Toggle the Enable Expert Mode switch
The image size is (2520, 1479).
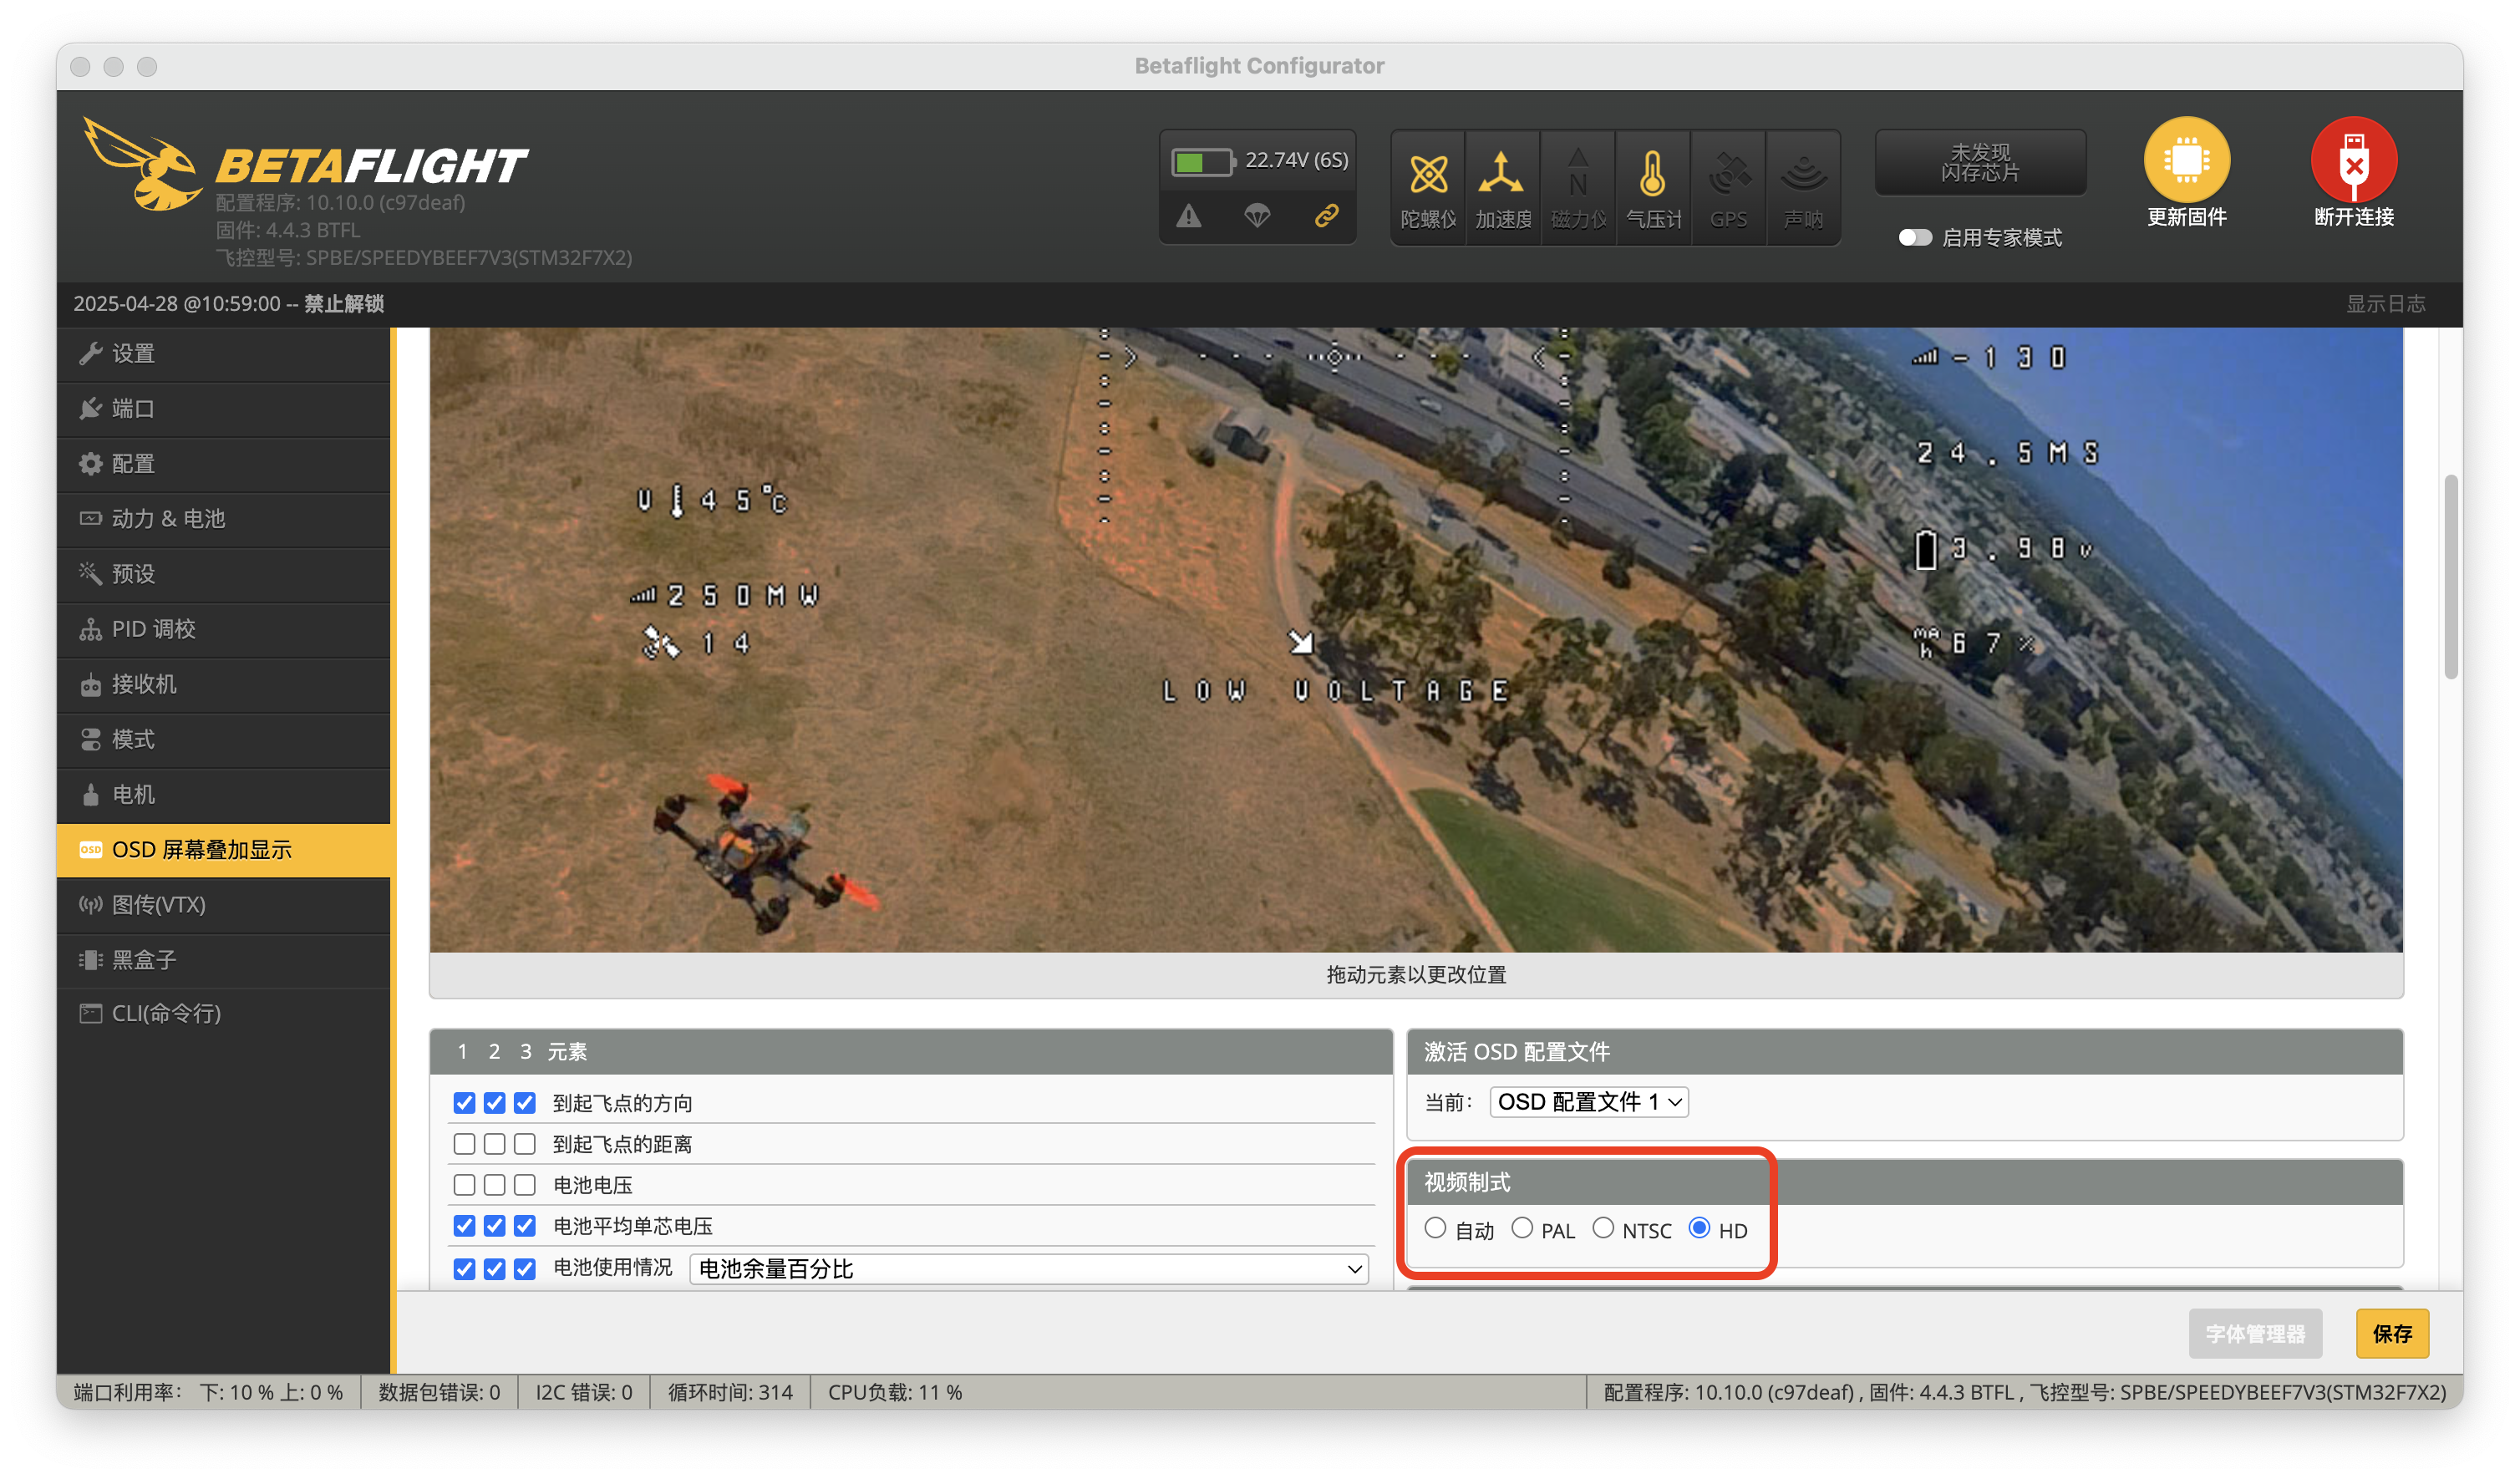[x=1914, y=238]
